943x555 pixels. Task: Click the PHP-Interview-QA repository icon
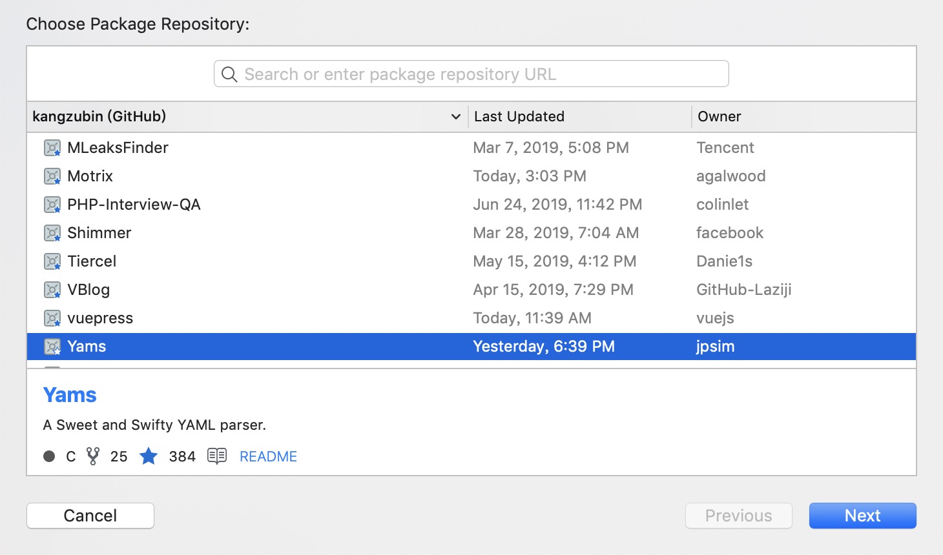[x=52, y=205]
